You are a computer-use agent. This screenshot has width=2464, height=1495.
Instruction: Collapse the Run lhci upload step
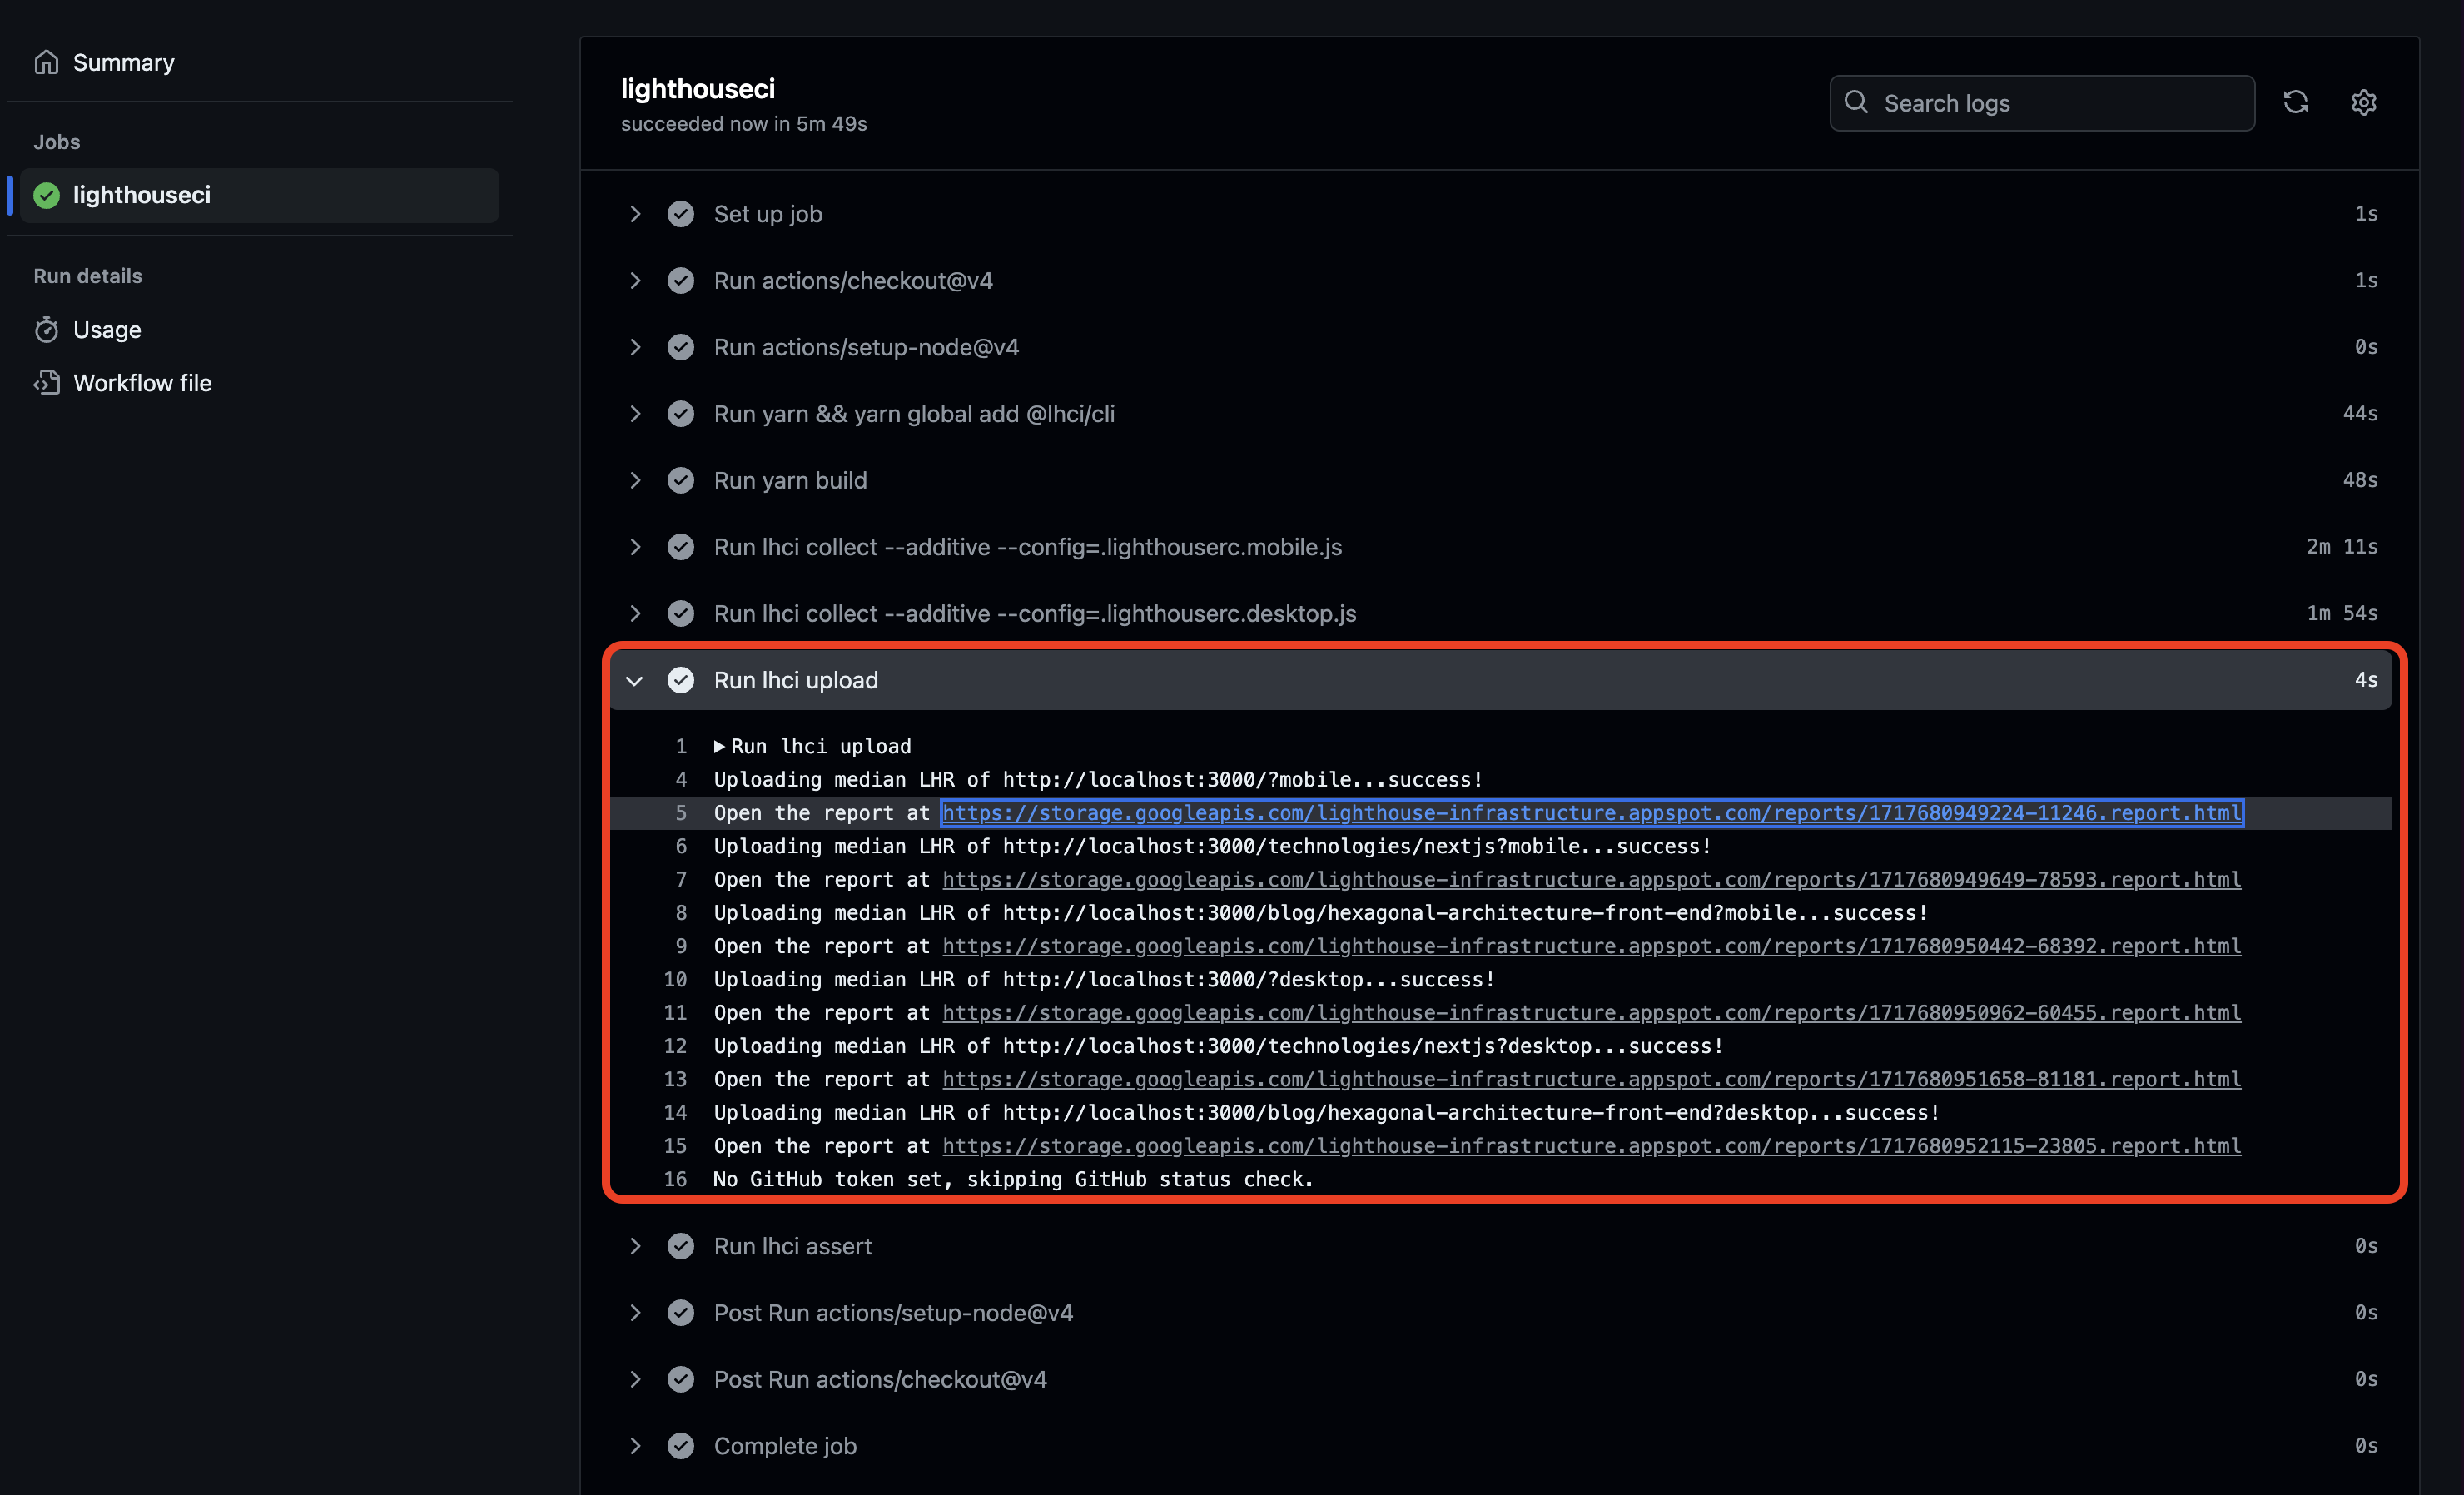[x=635, y=680]
